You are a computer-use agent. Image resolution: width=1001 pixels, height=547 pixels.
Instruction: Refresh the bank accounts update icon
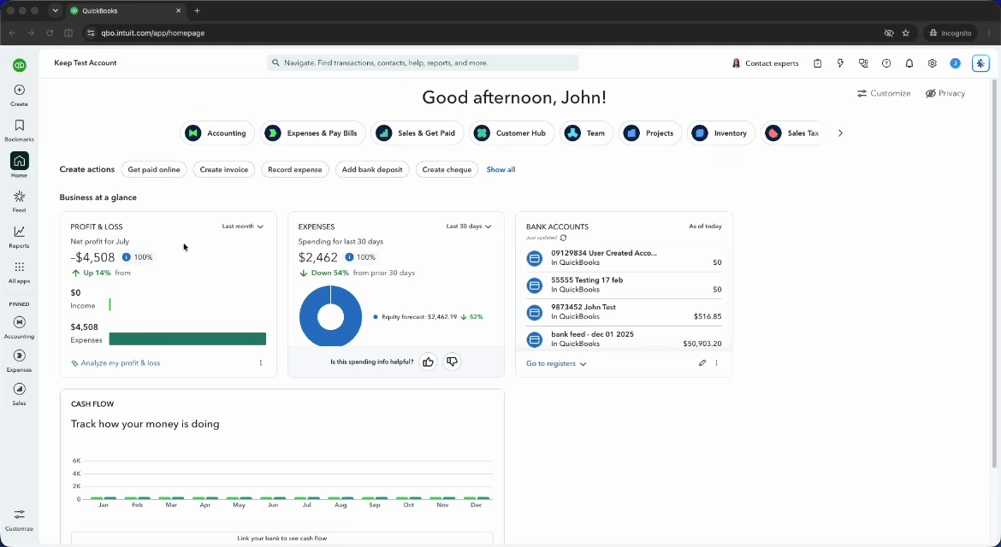[x=563, y=238]
